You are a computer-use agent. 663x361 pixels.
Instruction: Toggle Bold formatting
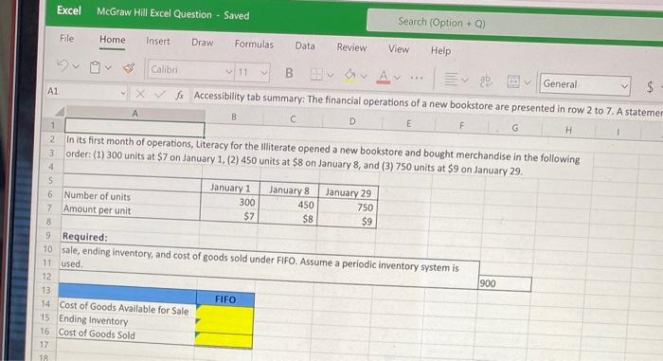289,73
